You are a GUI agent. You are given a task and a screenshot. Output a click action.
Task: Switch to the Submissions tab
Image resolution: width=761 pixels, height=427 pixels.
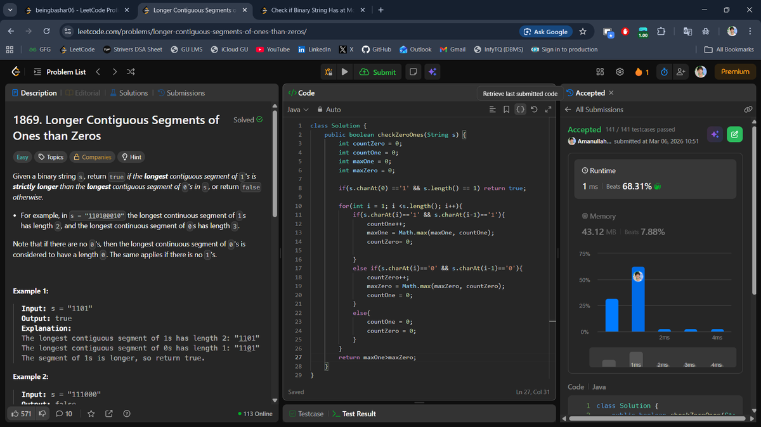(181, 92)
